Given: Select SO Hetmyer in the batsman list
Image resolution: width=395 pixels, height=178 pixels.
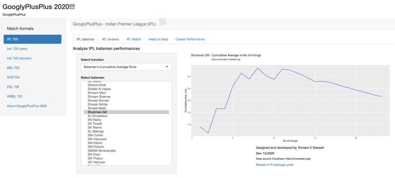Looking at the screenshot, I should click(97, 162).
